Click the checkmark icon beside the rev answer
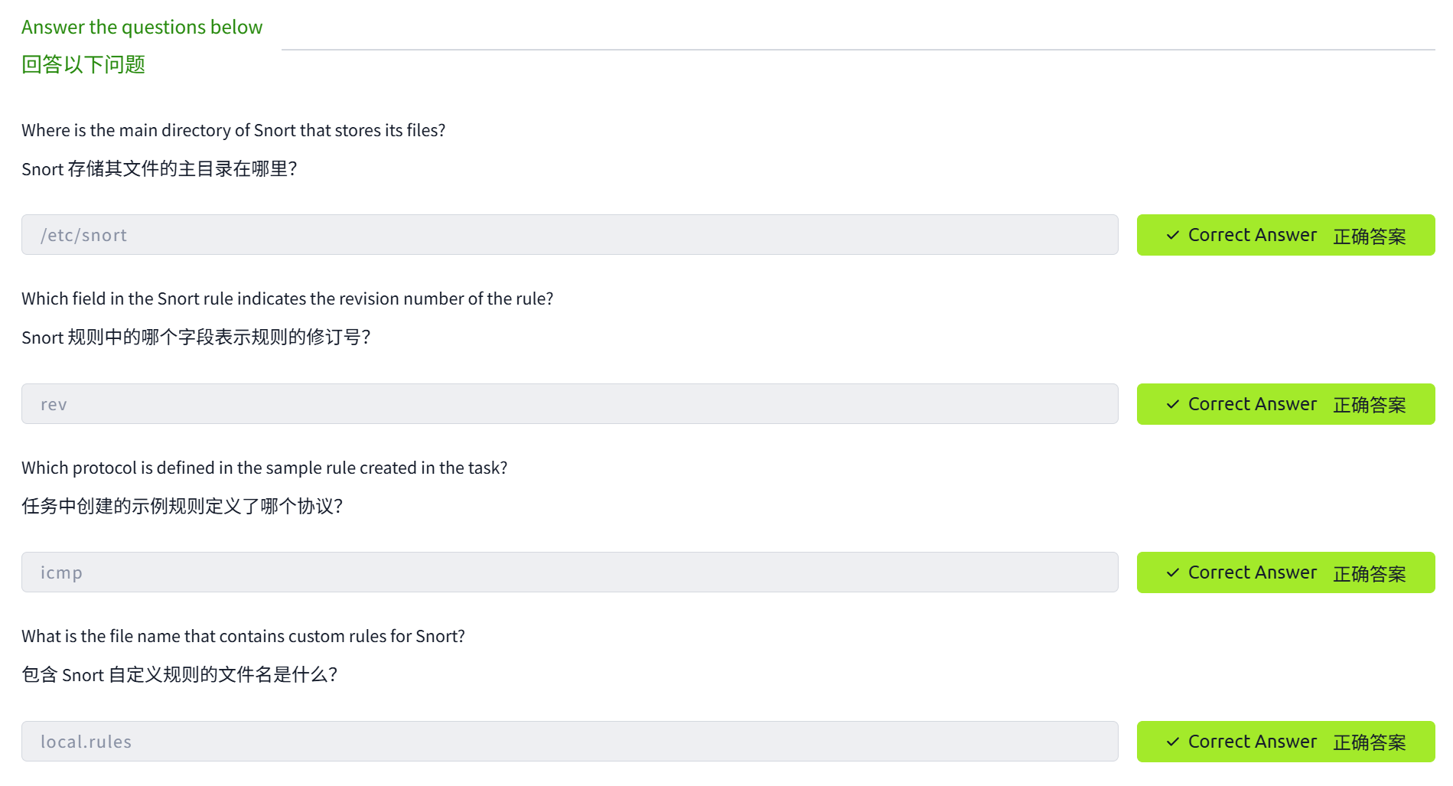This screenshot has height=786, width=1453. pos(1172,404)
